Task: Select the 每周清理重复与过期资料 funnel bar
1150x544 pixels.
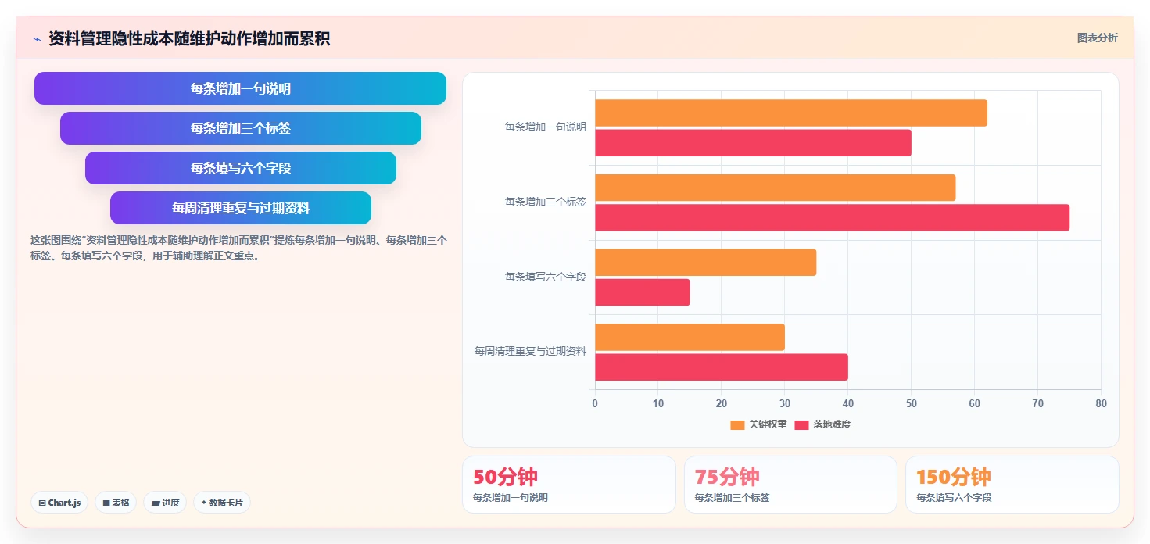Action: pyautogui.click(x=240, y=208)
